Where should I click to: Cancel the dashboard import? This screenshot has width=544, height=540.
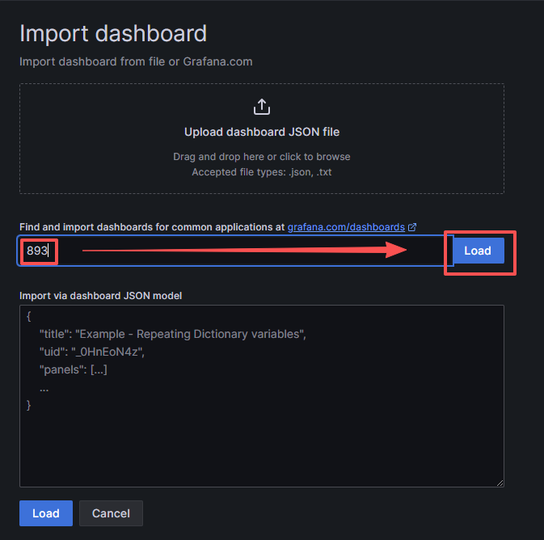click(x=111, y=513)
